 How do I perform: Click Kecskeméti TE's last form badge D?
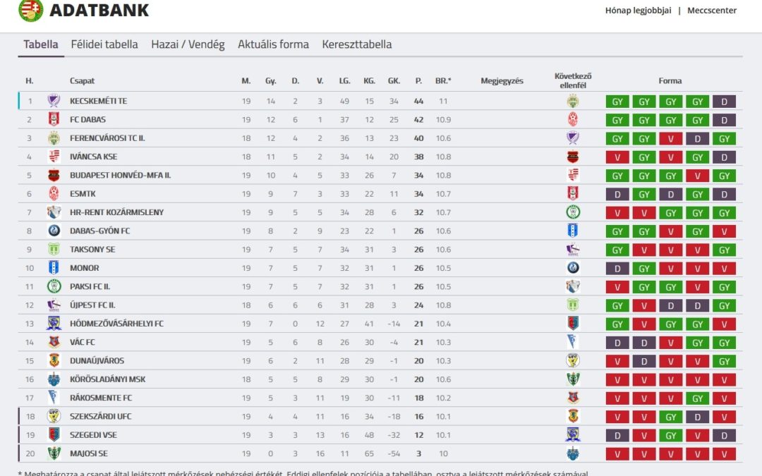[724, 102]
